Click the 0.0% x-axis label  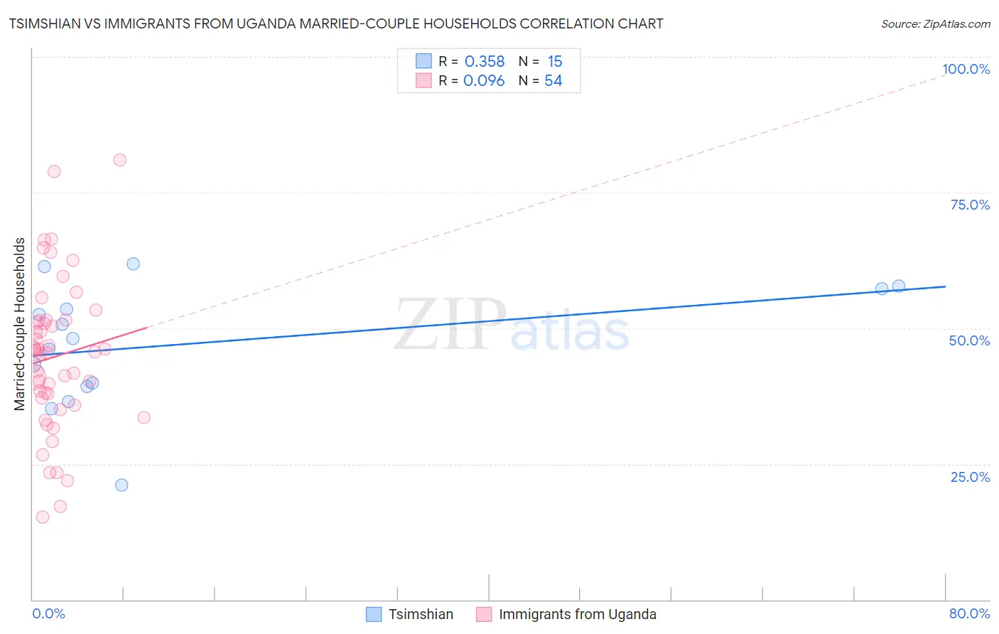click(x=49, y=613)
